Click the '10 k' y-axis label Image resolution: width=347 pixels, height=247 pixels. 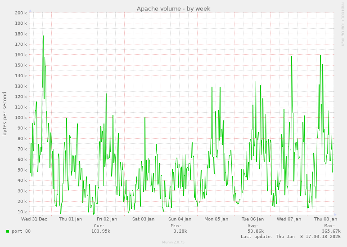coord(22,212)
